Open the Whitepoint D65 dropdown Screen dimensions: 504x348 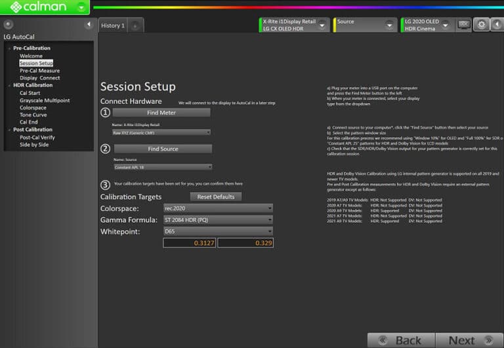269,231
